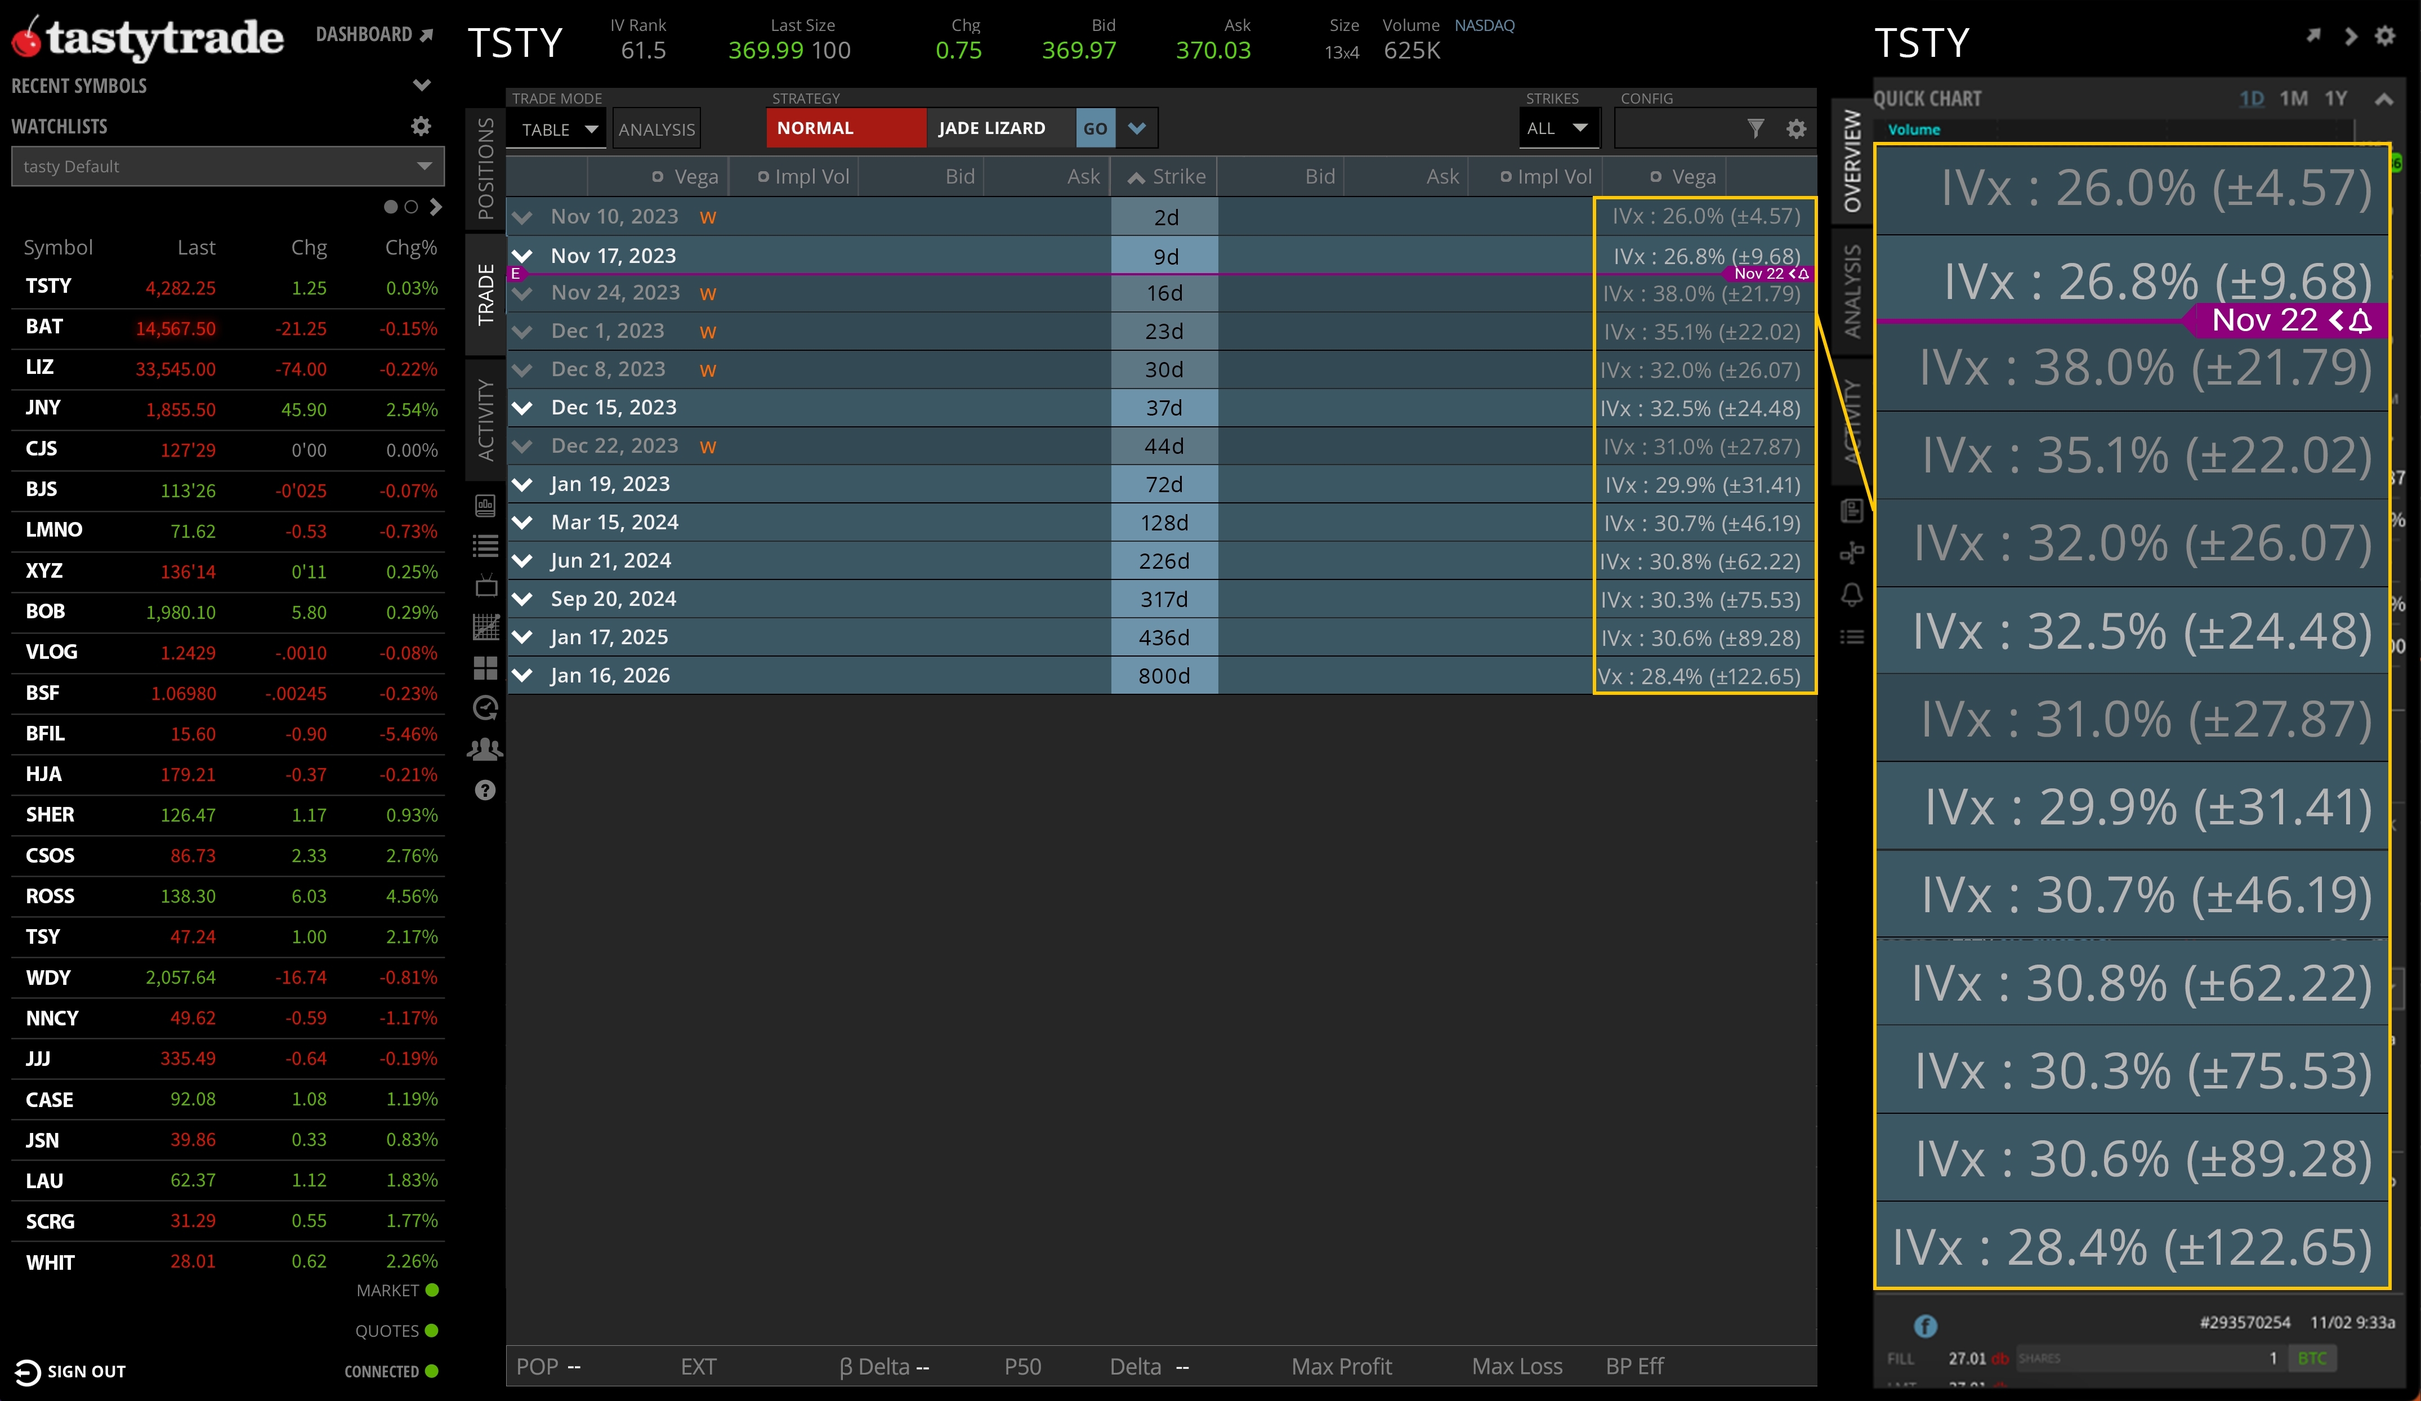The width and height of the screenshot is (2421, 1401).
Task: Click the filter icon next to CONFIG search
Action: coord(1756,128)
